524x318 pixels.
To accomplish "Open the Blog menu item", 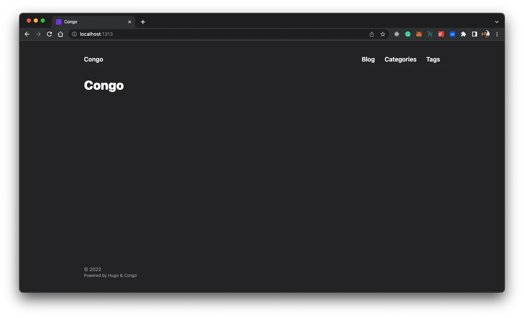I will 368,59.
